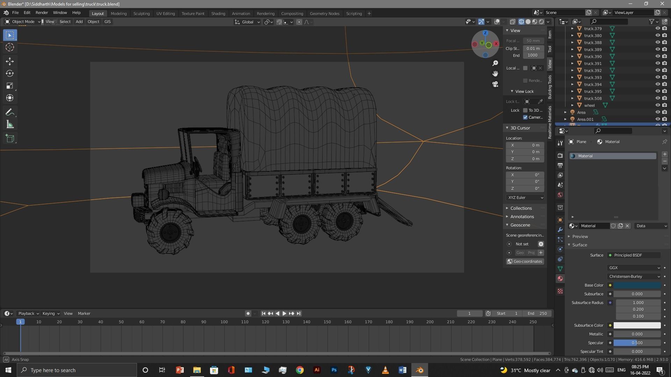Open the Material properties tab icon
Viewport: 671px width, 377px height.
click(x=560, y=279)
